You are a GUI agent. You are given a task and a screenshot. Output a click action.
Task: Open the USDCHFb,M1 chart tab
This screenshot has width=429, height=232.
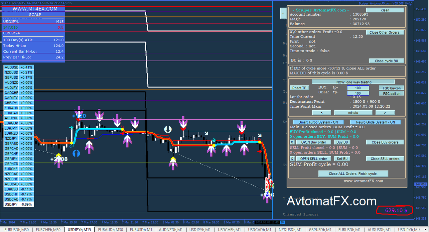pos(230,229)
